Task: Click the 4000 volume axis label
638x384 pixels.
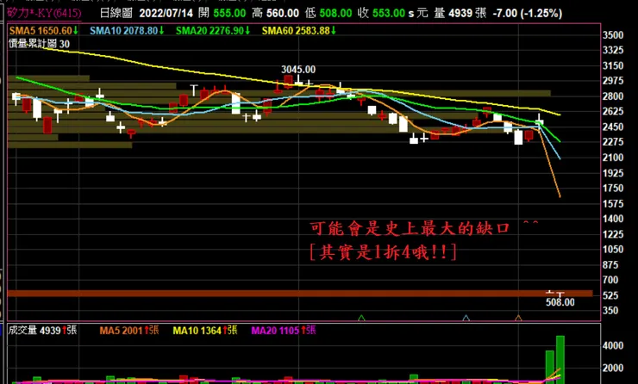Action: [x=613, y=346]
